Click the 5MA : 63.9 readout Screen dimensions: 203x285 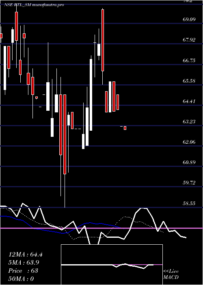tap(24, 263)
